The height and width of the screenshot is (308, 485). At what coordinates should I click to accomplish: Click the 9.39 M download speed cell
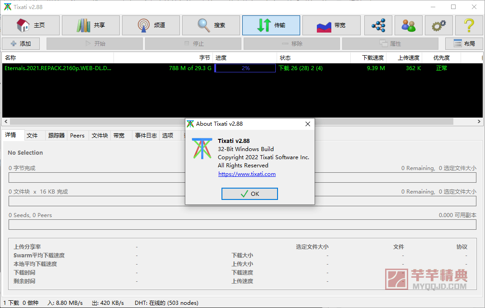[376, 68]
